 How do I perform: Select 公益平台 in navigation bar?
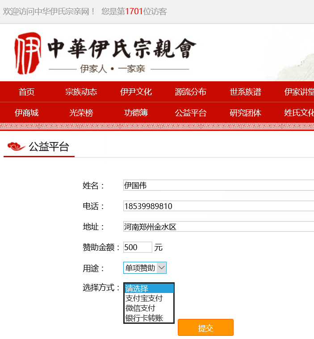point(191,113)
